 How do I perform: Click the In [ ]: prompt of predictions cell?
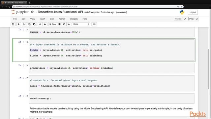coord(23,65)
